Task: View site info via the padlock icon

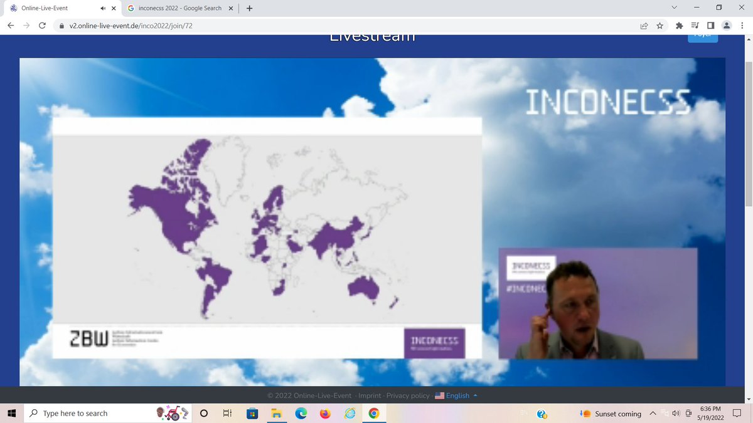Action: [61, 26]
